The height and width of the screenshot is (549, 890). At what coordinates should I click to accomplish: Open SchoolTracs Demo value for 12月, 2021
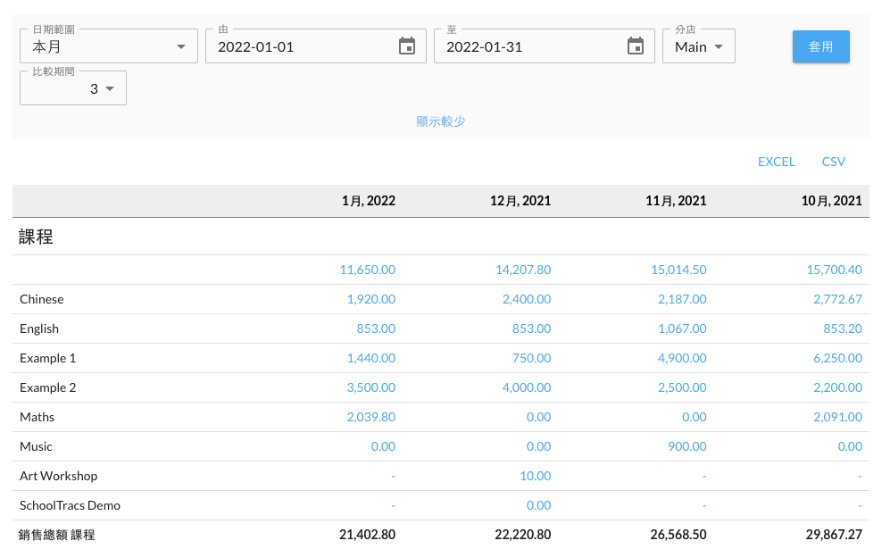pyautogui.click(x=538, y=506)
